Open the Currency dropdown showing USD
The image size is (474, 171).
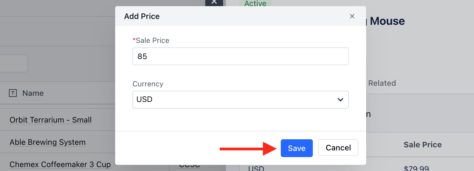(241, 100)
